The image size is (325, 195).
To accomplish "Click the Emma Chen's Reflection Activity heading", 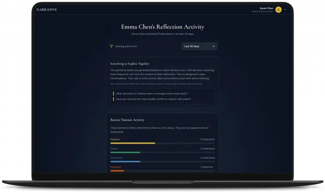I will point(162,27).
